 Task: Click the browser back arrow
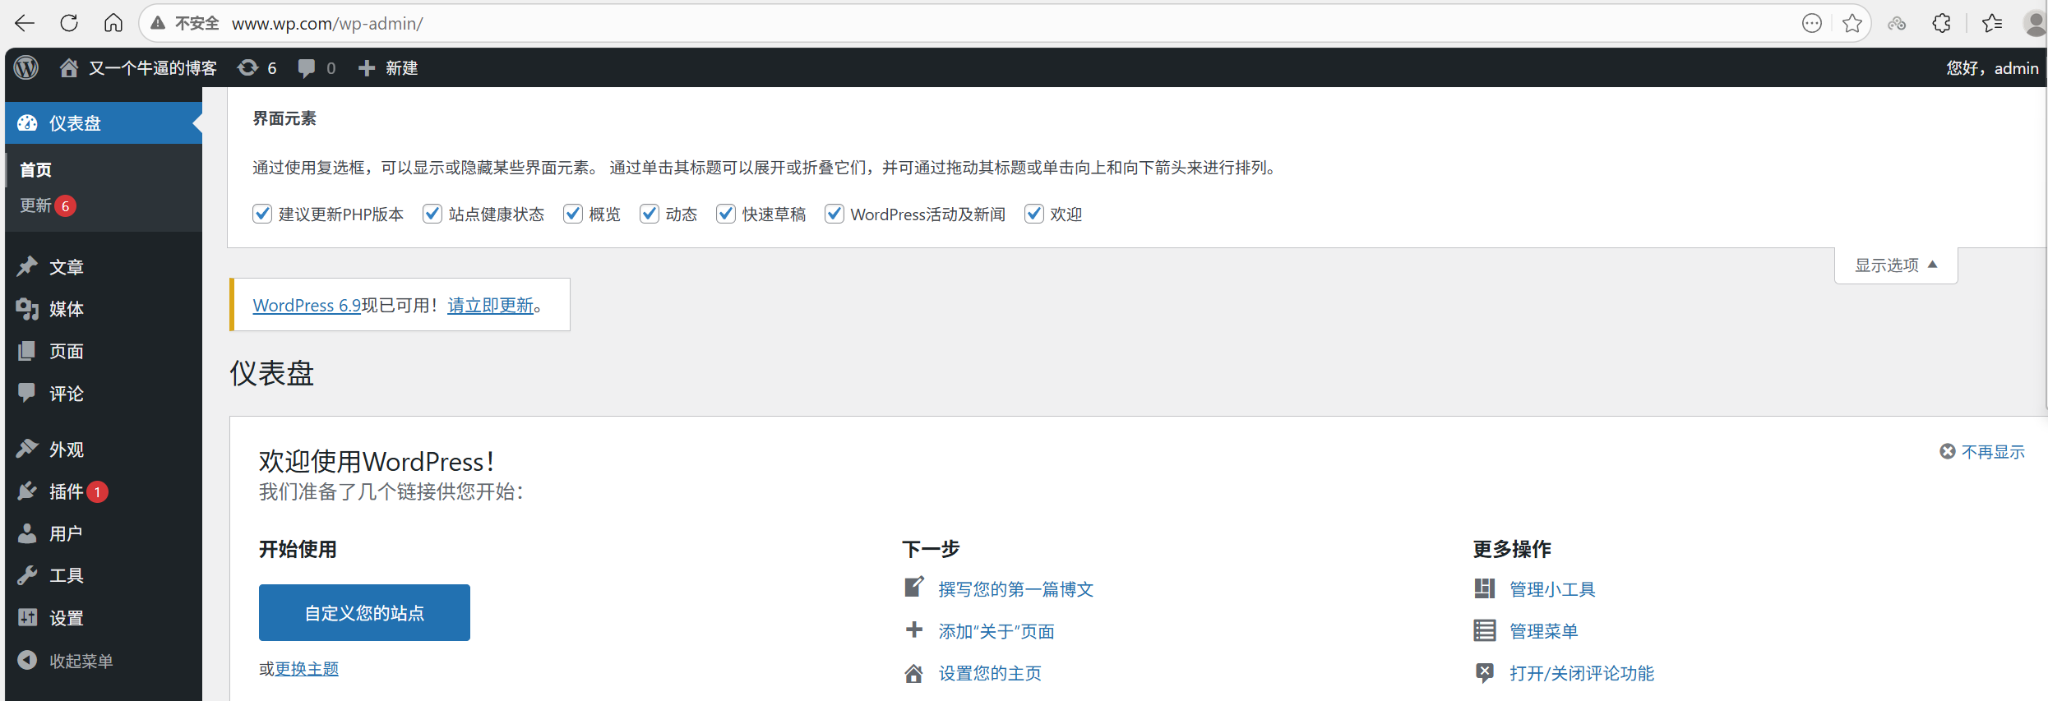click(25, 23)
